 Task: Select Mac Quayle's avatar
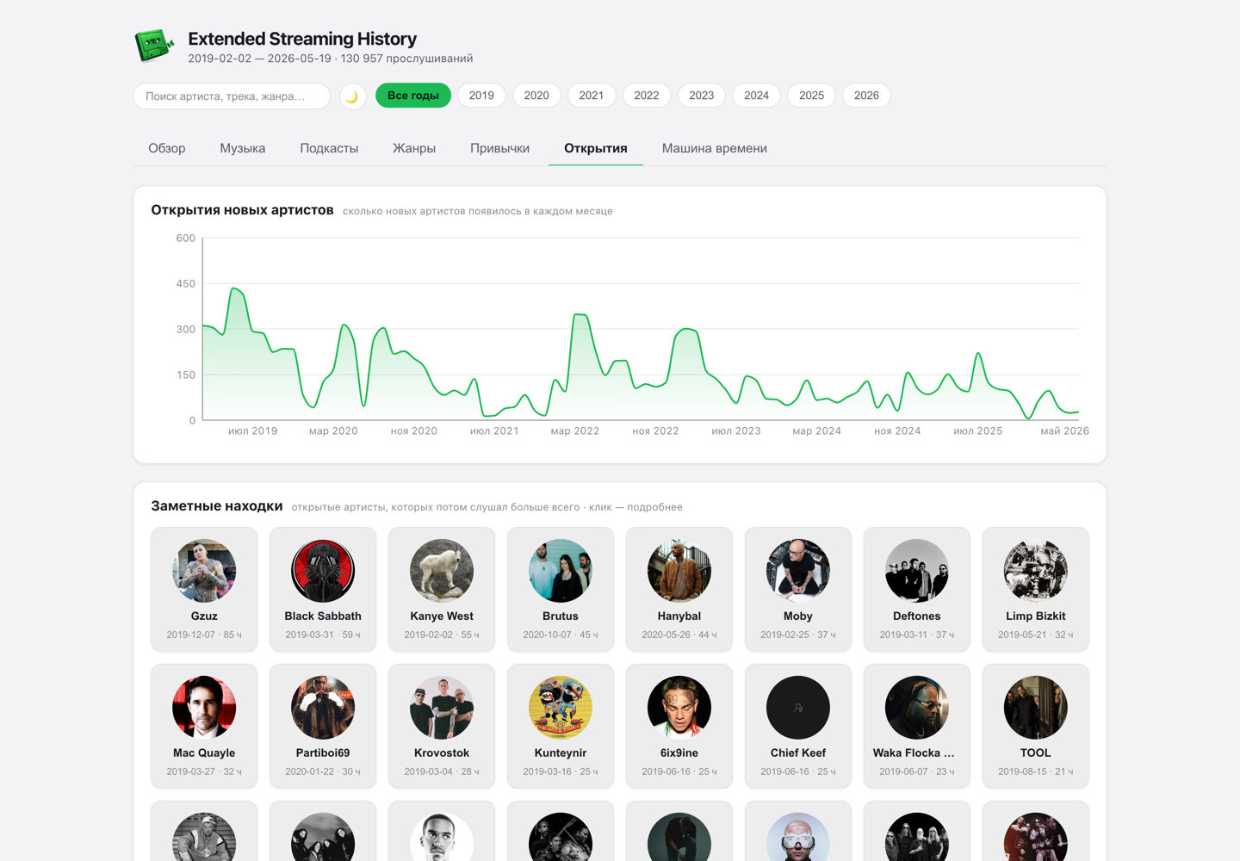coord(204,708)
